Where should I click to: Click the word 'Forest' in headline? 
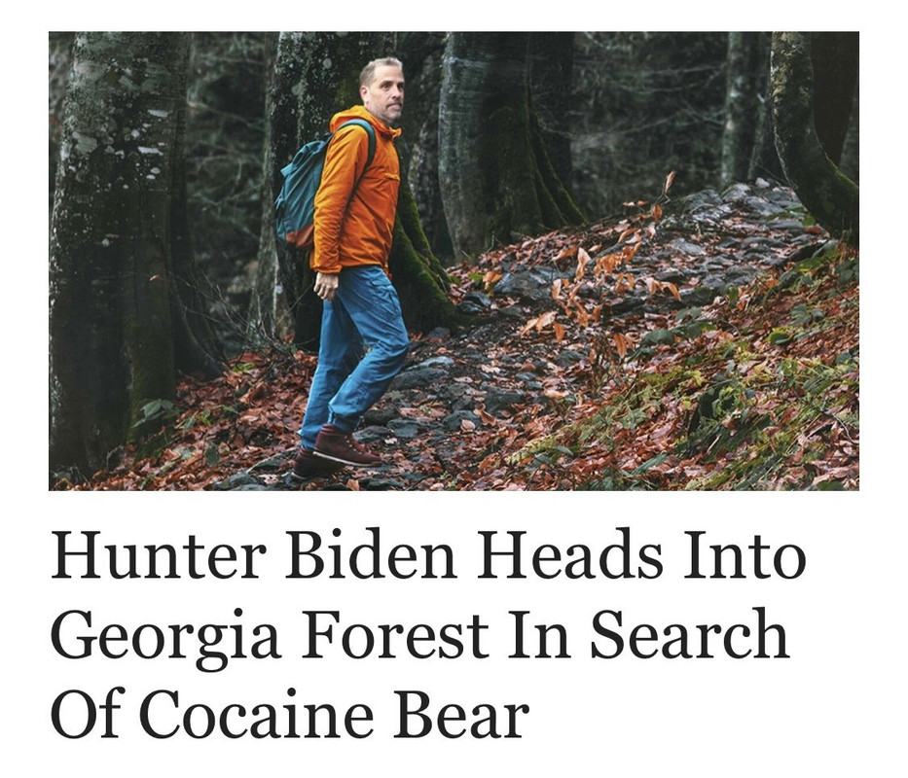click(394, 634)
